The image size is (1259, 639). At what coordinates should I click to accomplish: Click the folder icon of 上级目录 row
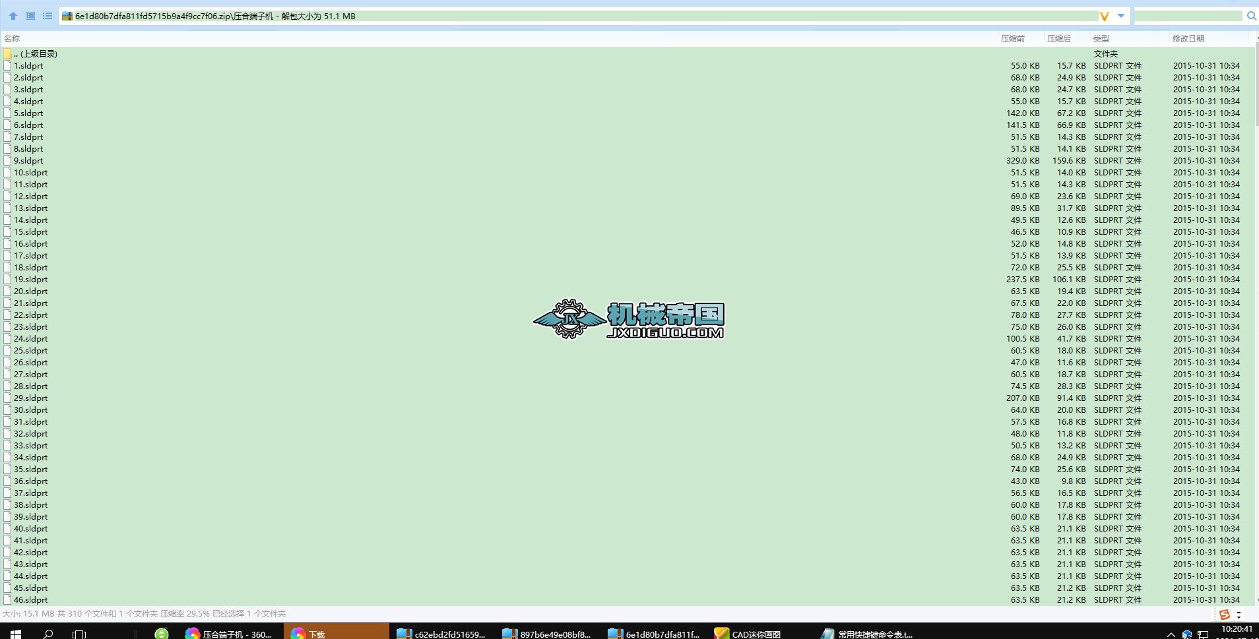(x=7, y=53)
